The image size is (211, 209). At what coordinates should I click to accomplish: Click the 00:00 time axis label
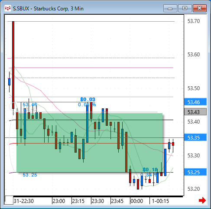[x=137, y=201]
